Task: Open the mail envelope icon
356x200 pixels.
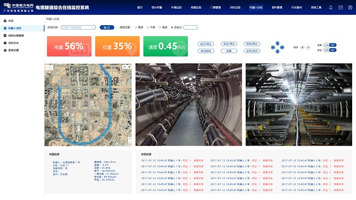Action: (x=341, y=8)
